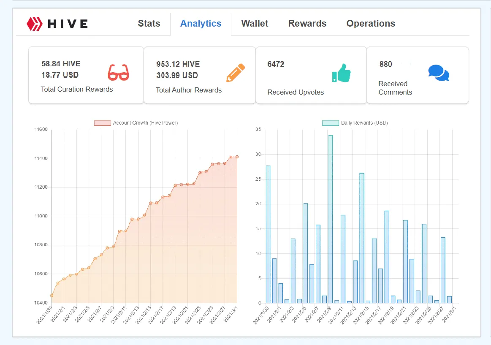Click the Daily Rewards (USD) legend label

coord(364,123)
